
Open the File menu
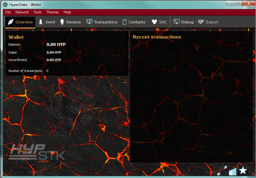(x=8, y=12)
